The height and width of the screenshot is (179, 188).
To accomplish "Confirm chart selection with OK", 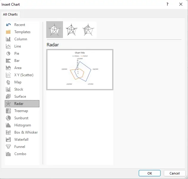I will [150, 173].
